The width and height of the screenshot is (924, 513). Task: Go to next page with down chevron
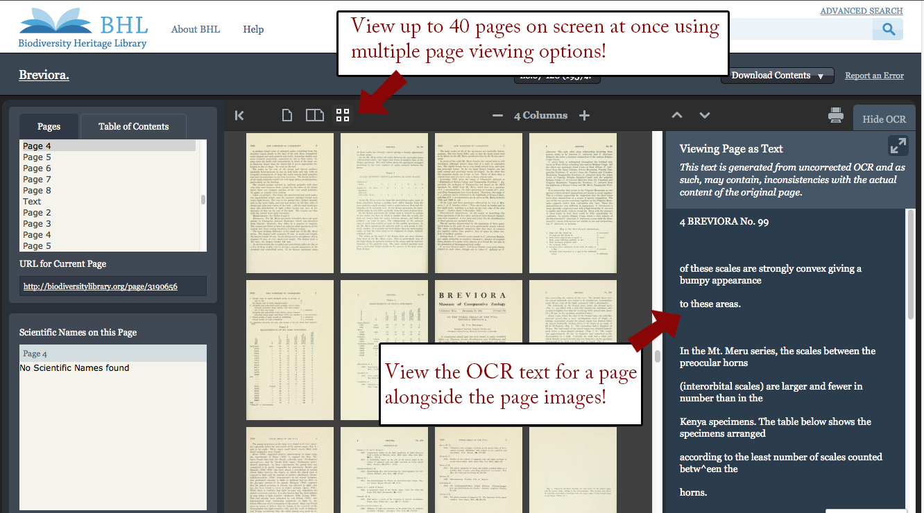[x=705, y=116]
